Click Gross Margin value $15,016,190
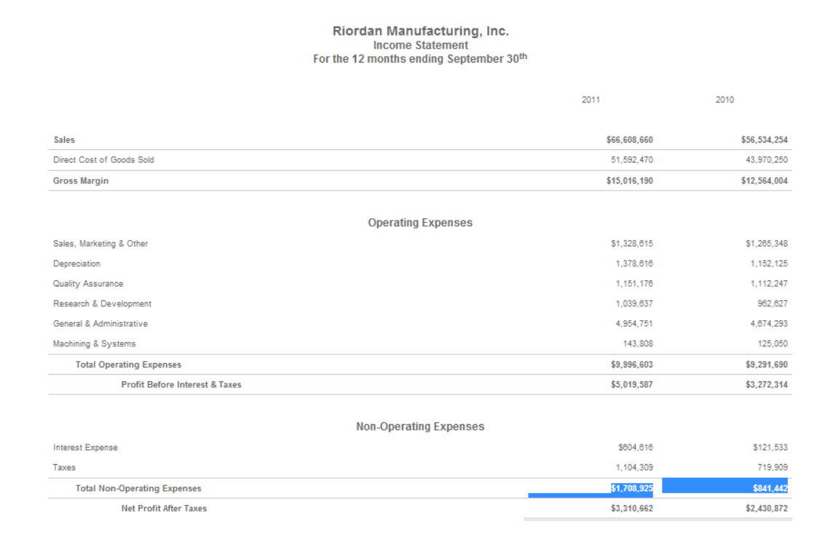833x534 pixels. click(x=630, y=181)
